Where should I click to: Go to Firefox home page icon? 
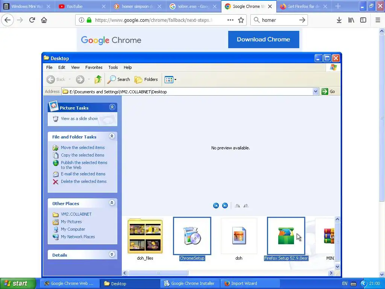(44, 20)
